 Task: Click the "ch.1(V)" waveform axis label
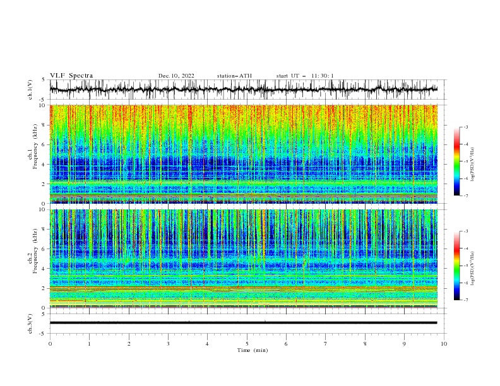(30, 90)
